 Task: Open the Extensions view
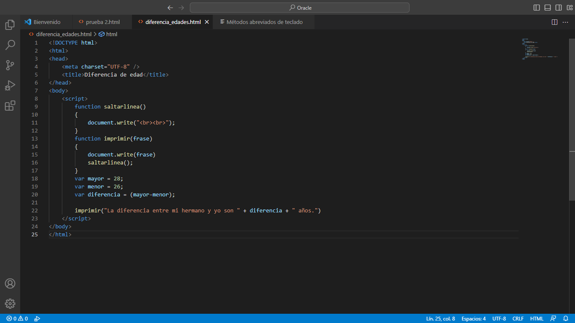click(x=10, y=106)
